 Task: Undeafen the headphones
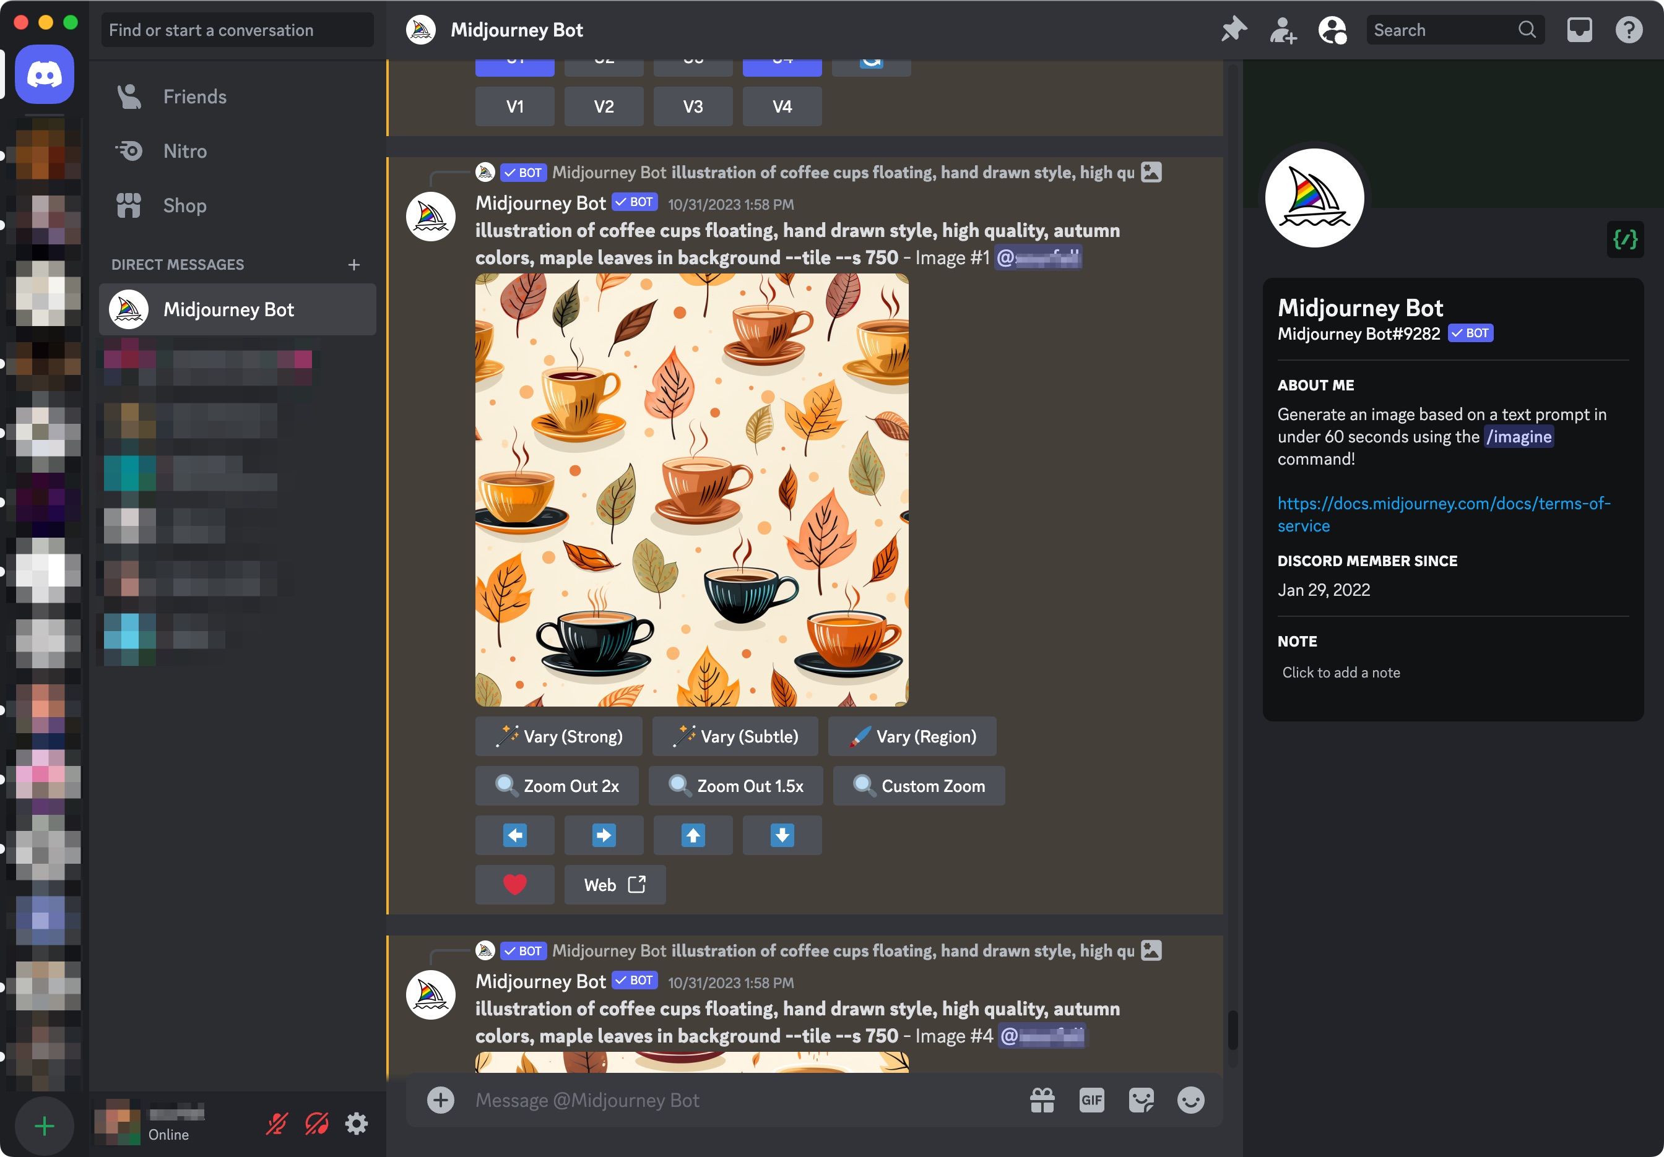(x=317, y=1124)
